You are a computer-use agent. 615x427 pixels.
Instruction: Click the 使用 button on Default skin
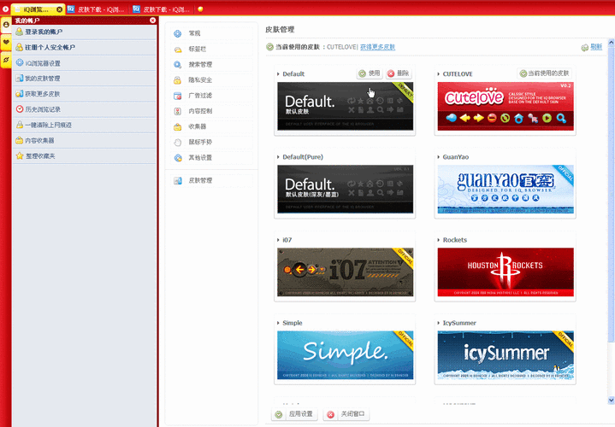370,73
